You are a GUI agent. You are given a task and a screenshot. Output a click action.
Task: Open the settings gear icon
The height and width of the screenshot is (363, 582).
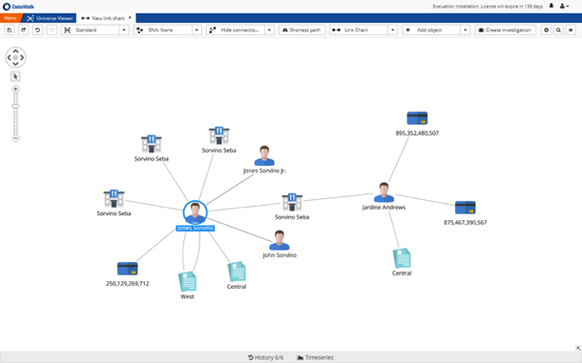(546, 30)
